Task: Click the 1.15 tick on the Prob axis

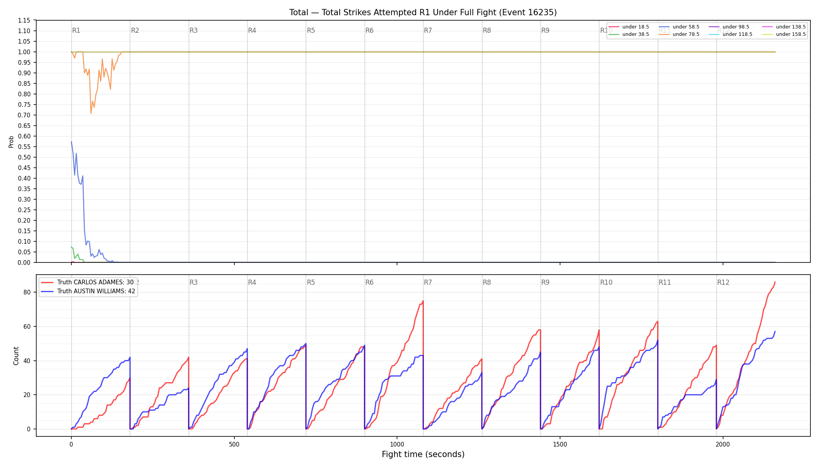Action: pyautogui.click(x=24, y=21)
